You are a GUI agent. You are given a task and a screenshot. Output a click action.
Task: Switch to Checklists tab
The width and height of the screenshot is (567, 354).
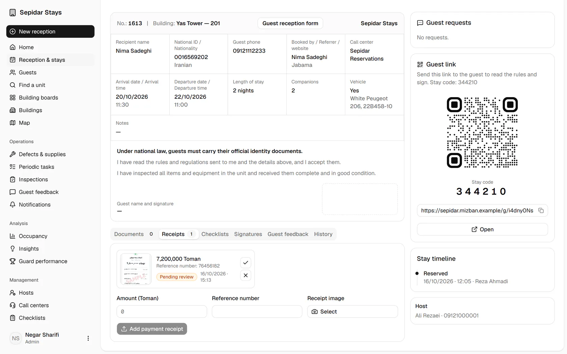tap(215, 234)
